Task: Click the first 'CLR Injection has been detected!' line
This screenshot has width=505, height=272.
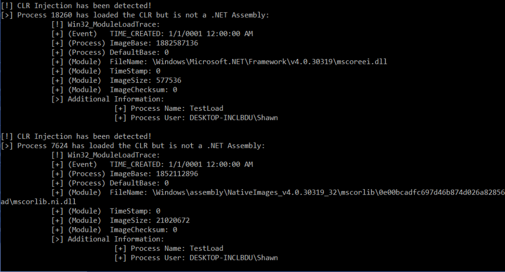Action: point(76,6)
